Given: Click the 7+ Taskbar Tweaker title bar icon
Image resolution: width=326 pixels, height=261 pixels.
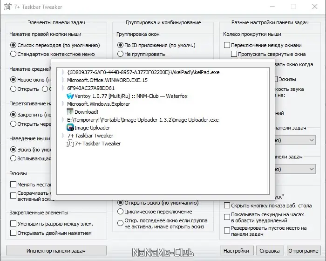Looking at the screenshot, I should tap(8, 7).
